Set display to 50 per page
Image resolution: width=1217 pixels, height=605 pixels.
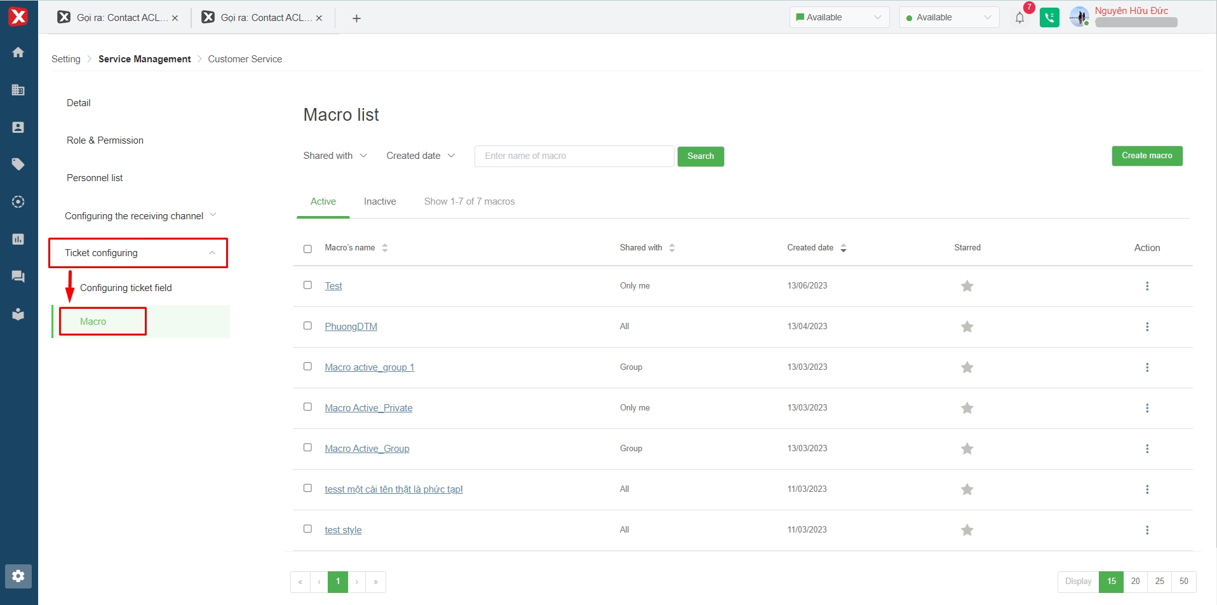point(1183,581)
